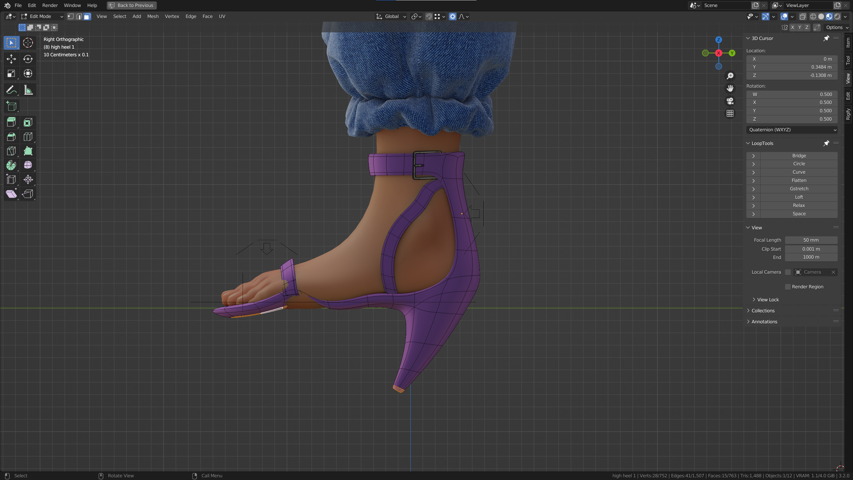Select the Annotate tool
The image size is (853, 480).
tap(11, 90)
